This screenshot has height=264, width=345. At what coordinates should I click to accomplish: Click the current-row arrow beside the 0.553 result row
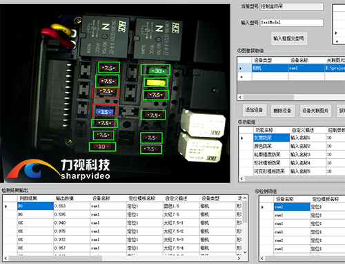pos(6,207)
